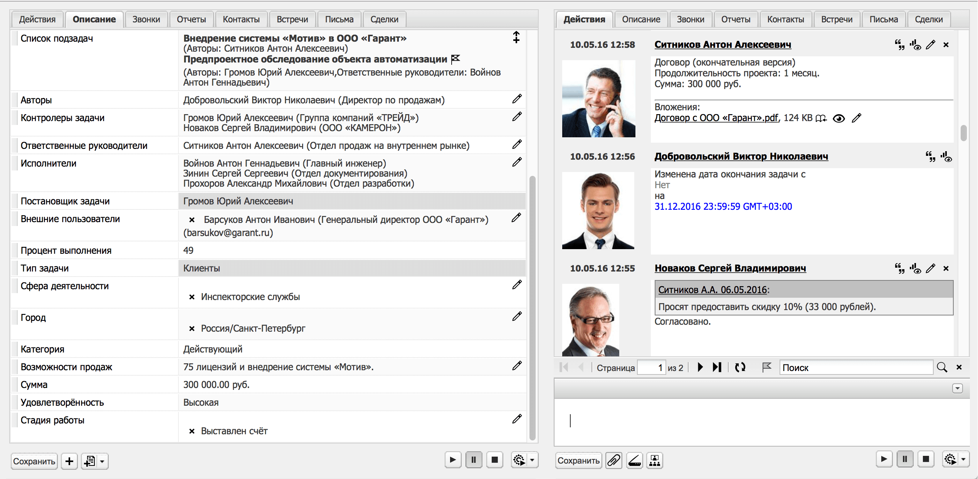Click Сохранить button in left panel
This screenshot has width=978, height=479.
pos(34,461)
